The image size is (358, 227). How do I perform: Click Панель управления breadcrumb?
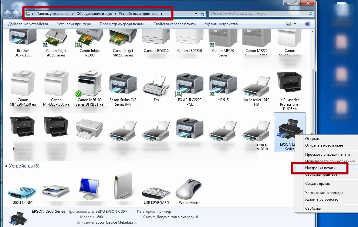(x=53, y=14)
